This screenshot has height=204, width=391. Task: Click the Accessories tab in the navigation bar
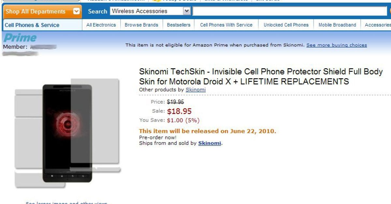[377, 25]
